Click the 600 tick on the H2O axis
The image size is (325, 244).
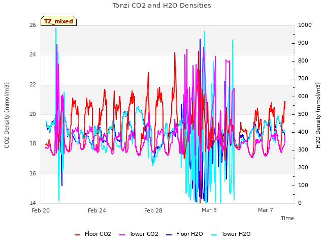pyautogui.click(x=303, y=97)
